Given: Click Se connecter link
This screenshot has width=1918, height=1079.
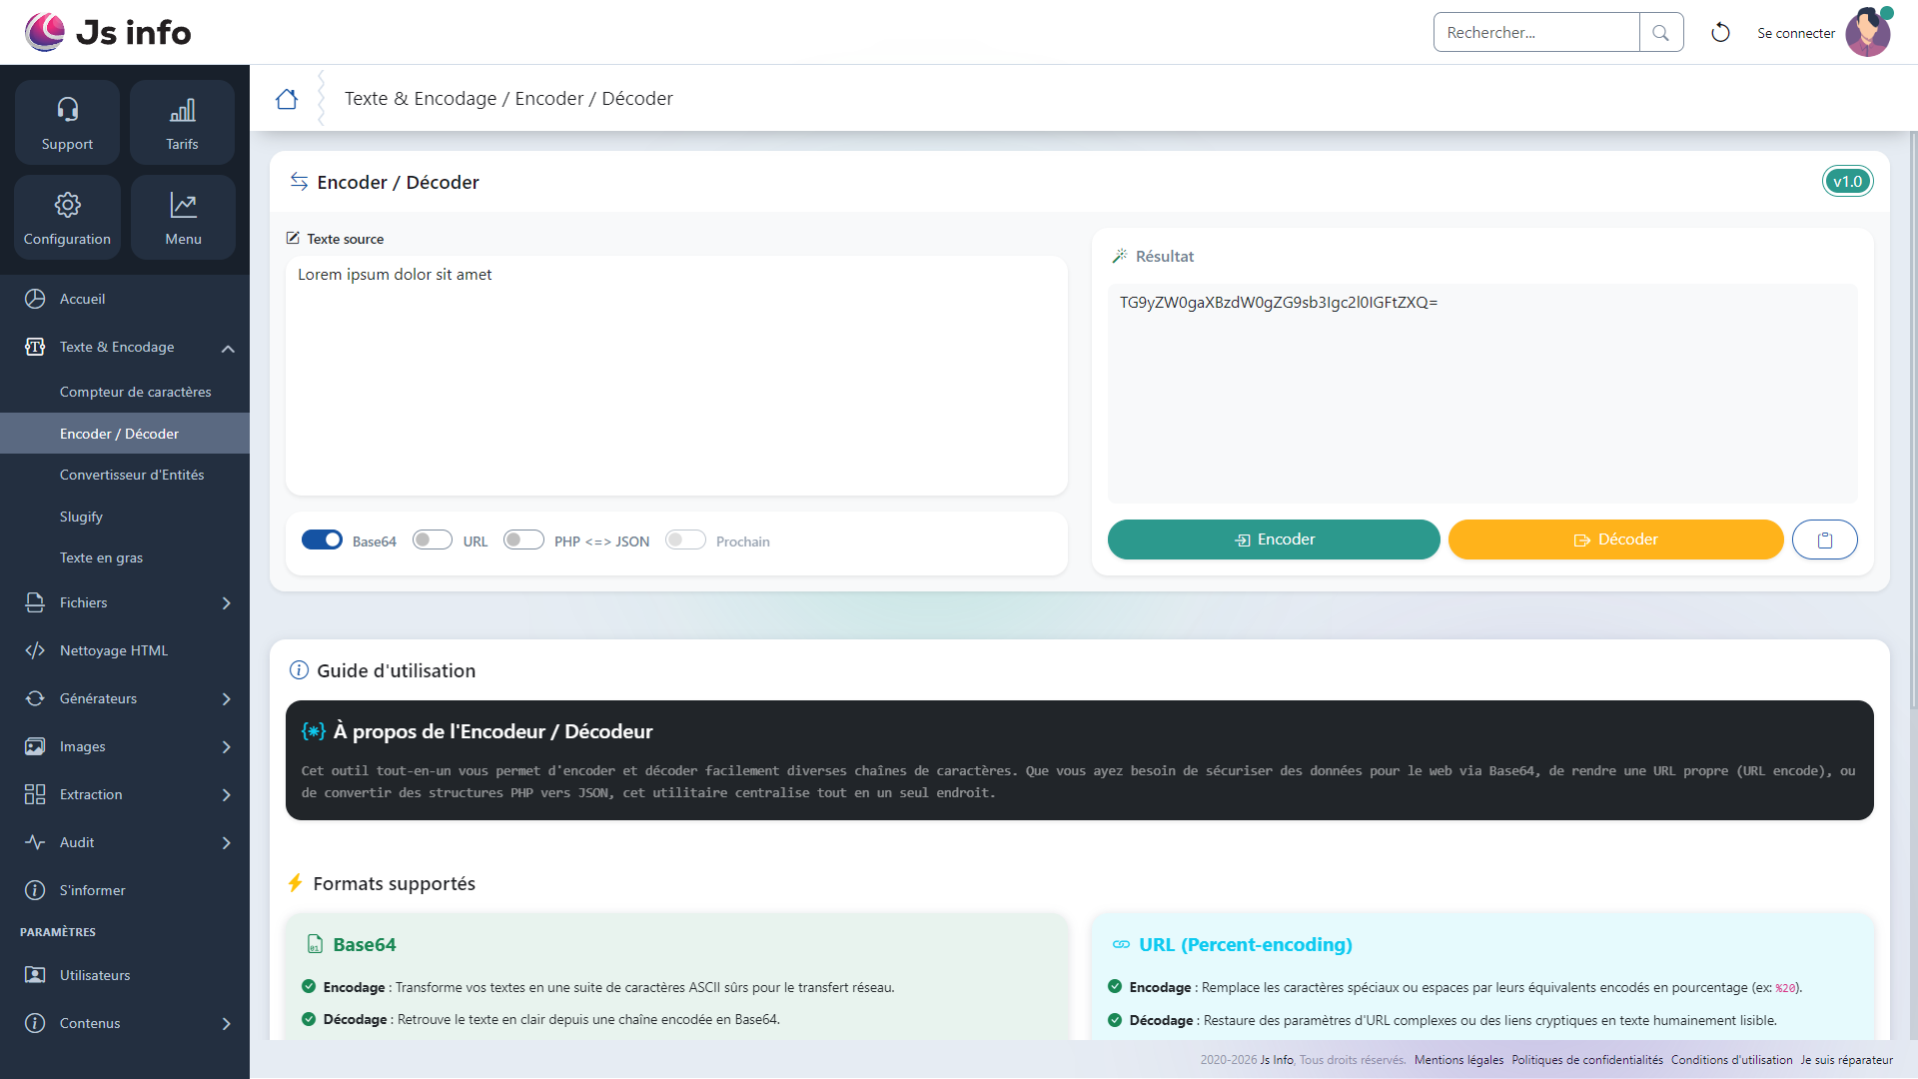Looking at the screenshot, I should click(1796, 33).
